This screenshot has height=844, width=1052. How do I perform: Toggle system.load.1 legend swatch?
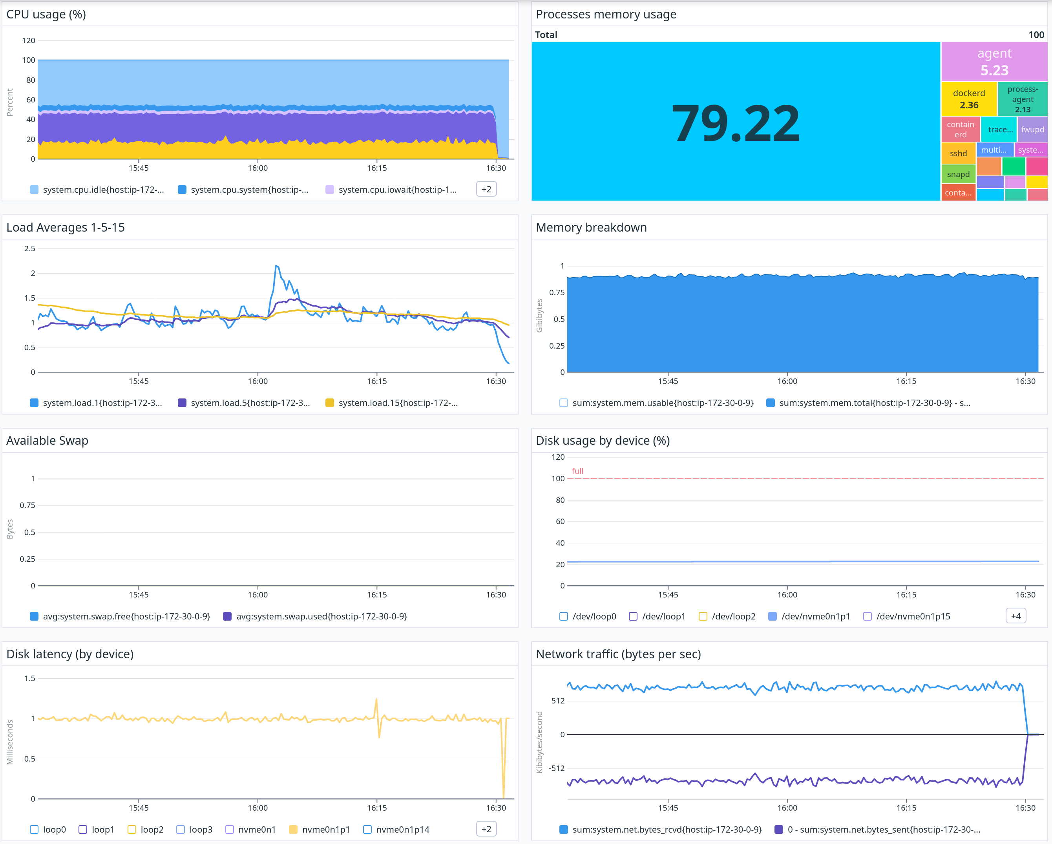click(x=34, y=403)
